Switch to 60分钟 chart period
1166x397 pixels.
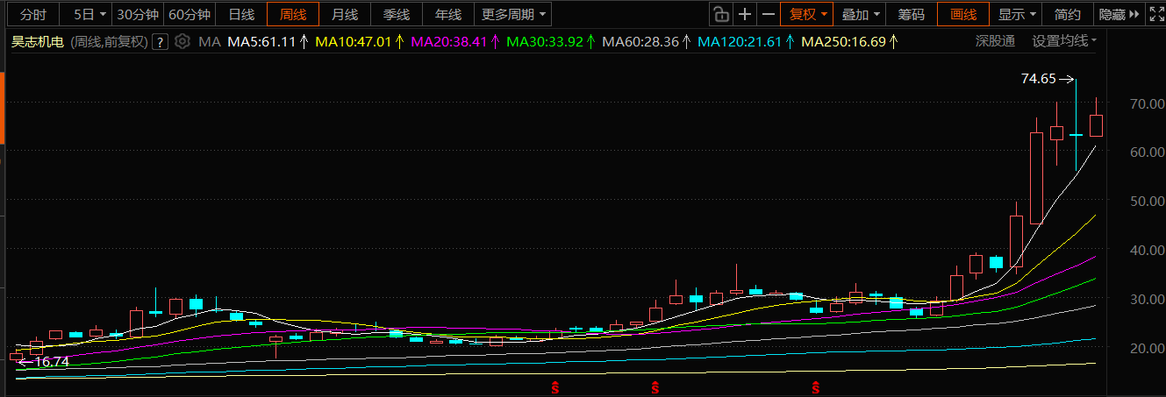coord(189,14)
